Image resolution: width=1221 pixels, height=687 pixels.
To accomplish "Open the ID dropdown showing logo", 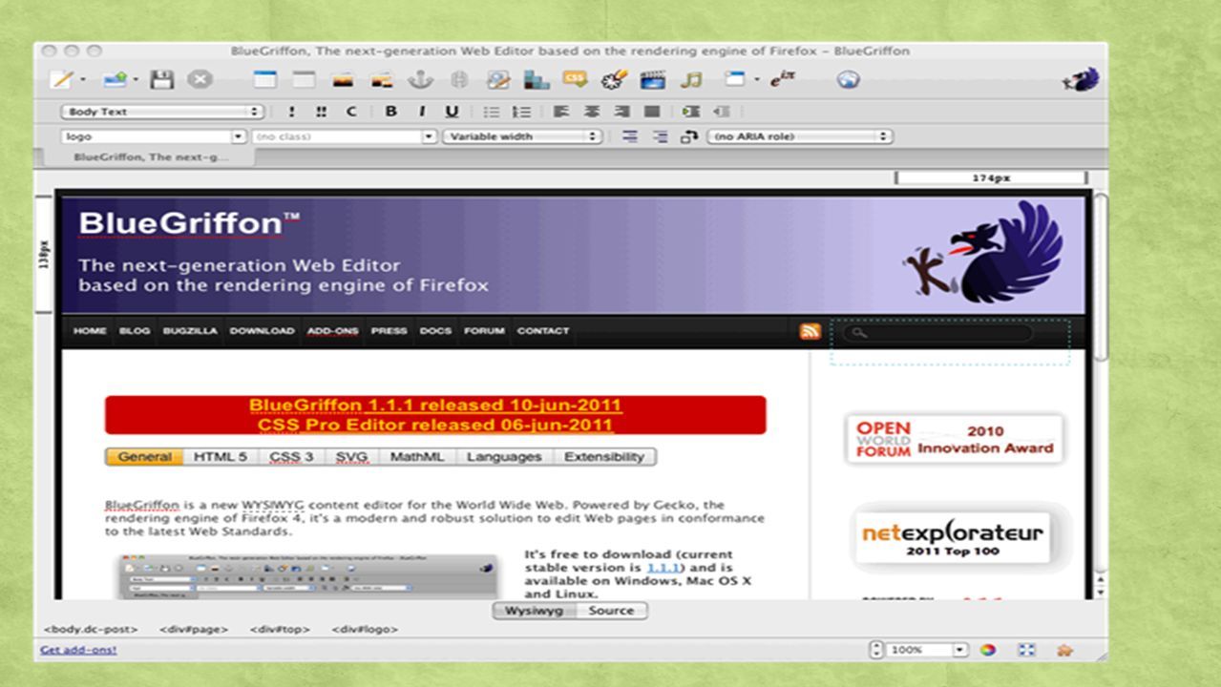I will (154, 136).
